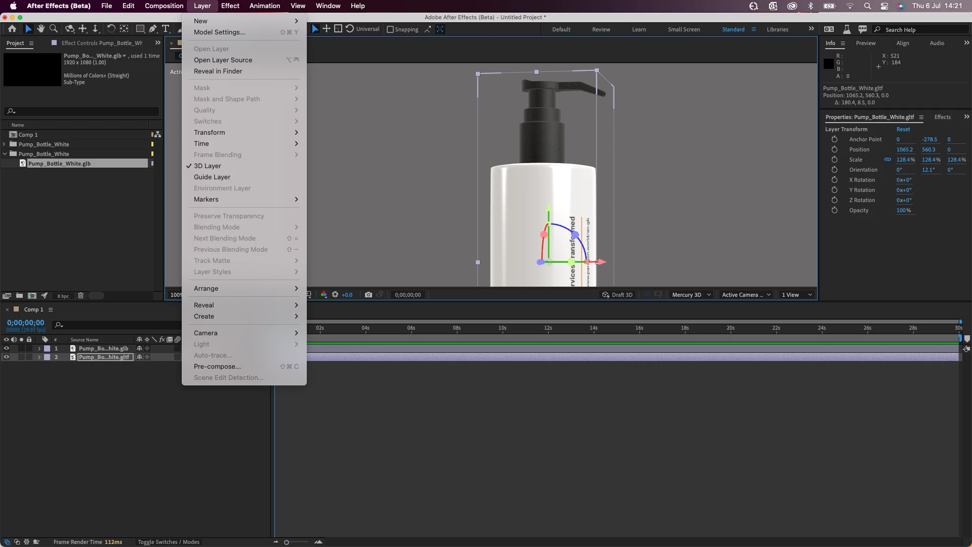Select the Hand tool
The image size is (972, 547).
(x=41, y=29)
